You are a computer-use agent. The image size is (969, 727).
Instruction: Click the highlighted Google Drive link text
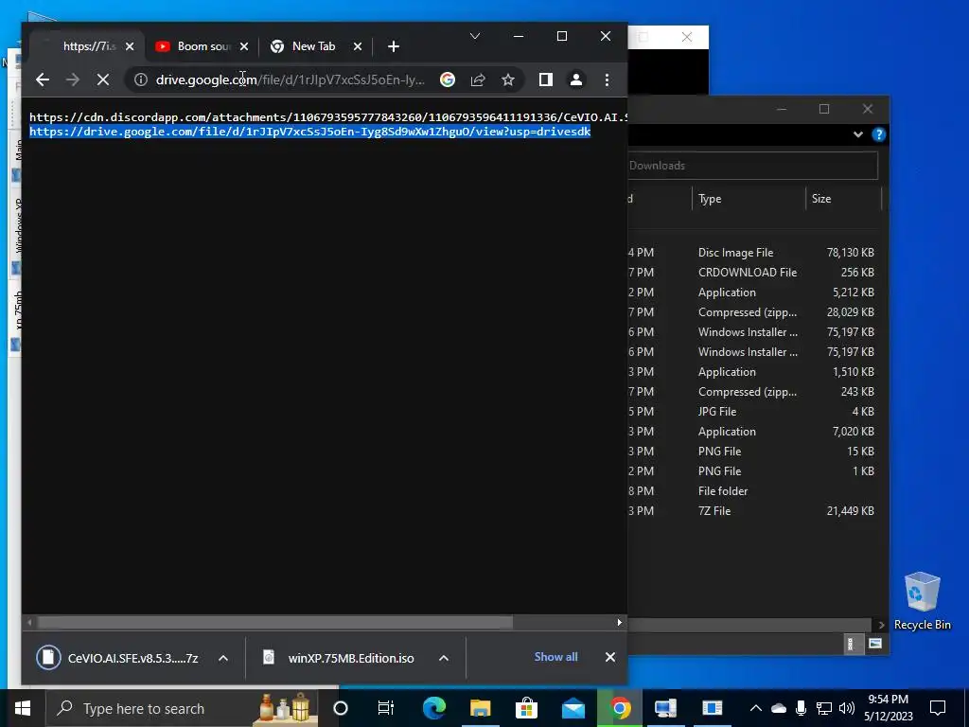tap(309, 132)
